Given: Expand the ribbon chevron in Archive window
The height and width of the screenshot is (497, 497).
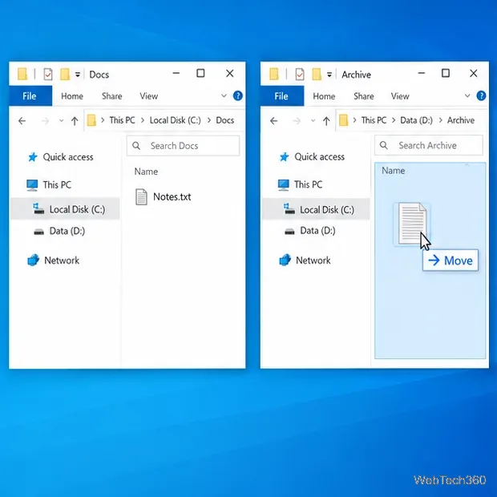Looking at the screenshot, I should pos(467,95).
